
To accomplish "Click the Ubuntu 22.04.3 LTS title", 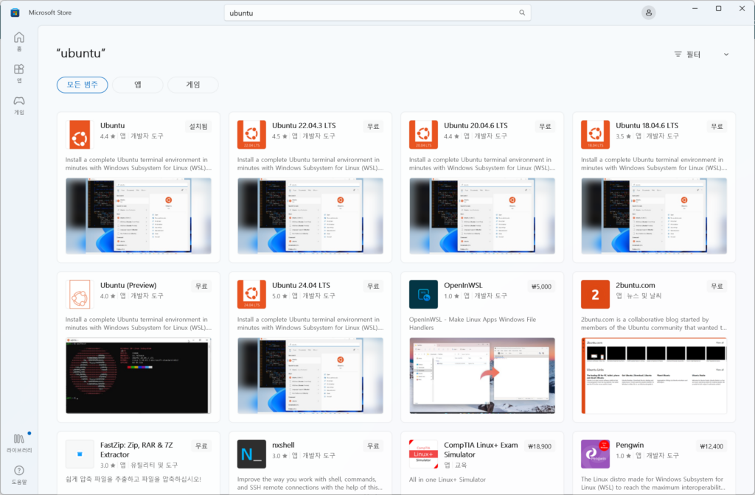I will point(304,125).
